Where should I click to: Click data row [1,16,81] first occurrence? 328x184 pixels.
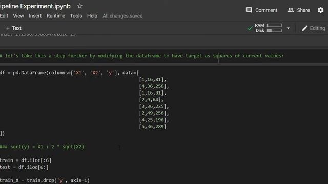click(x=153, y=80)
